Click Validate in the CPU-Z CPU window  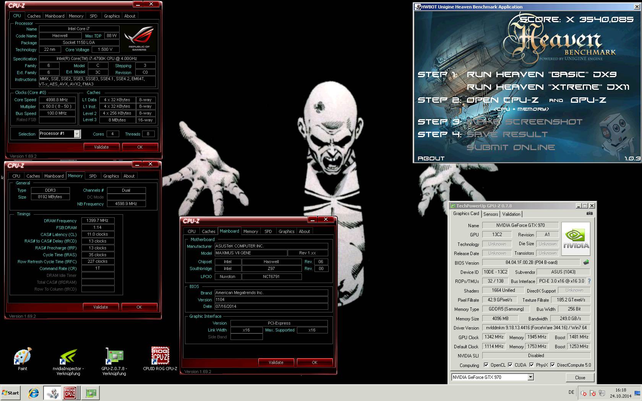tap(101, 147)
